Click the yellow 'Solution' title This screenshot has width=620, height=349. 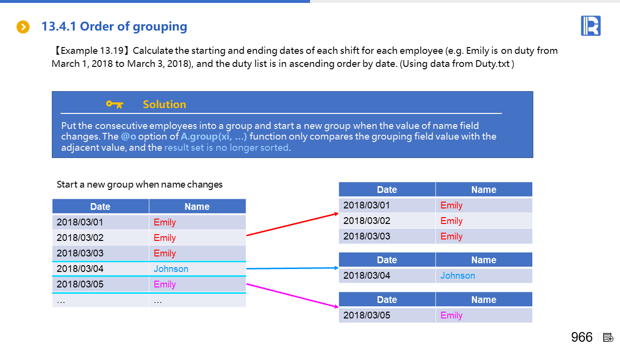click(x=164, y=105)
